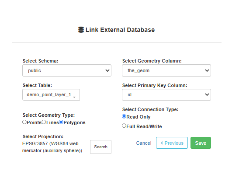Click the green Save button
246x192 pixels.
[x=201, y=143]
